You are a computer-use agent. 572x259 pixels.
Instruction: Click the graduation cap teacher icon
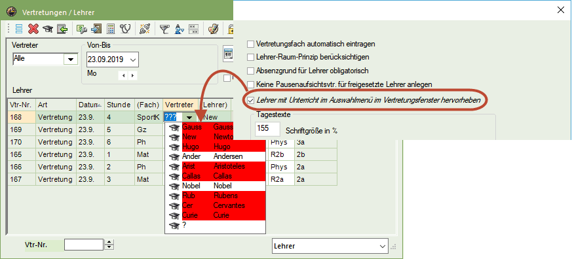click(x=47, y=29)
